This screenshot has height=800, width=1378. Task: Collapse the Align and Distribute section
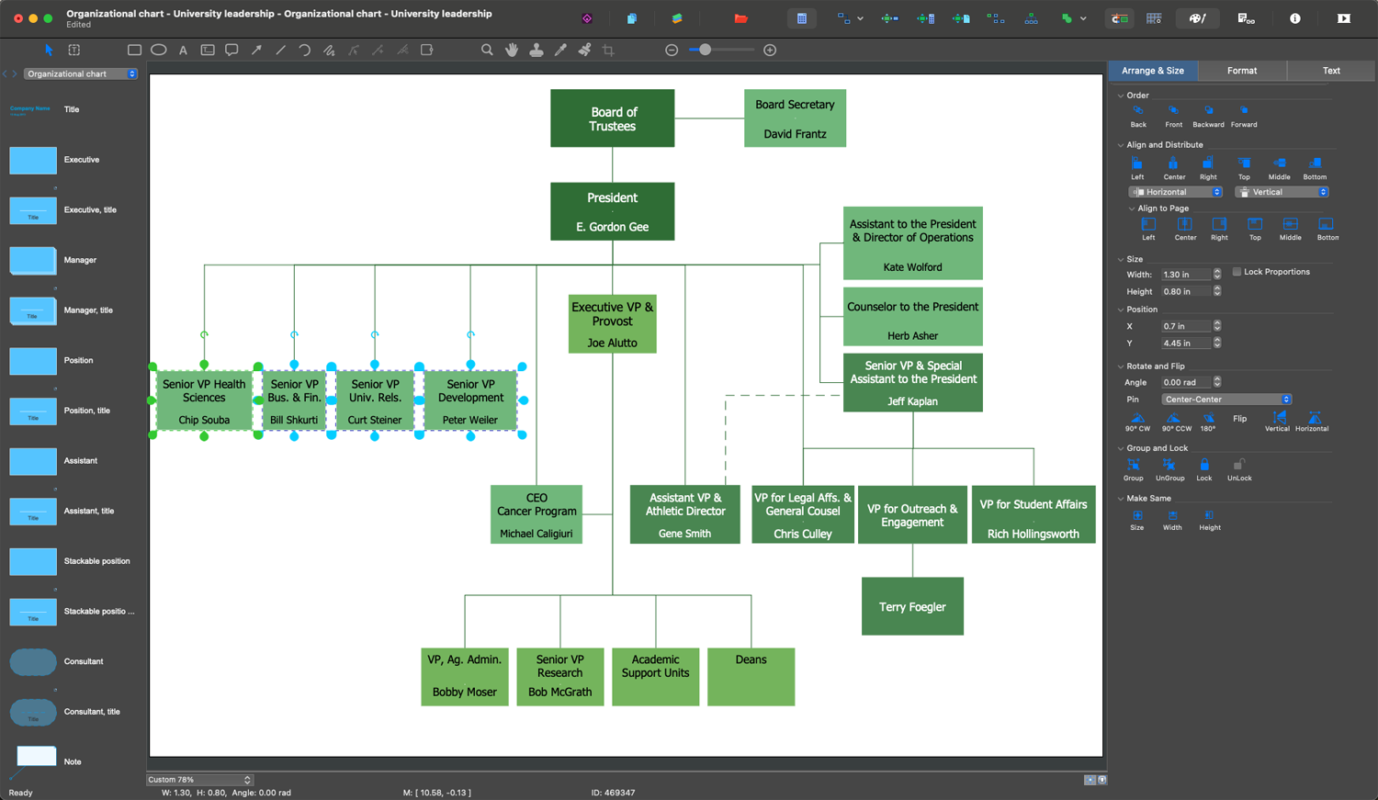(1121, 145)
